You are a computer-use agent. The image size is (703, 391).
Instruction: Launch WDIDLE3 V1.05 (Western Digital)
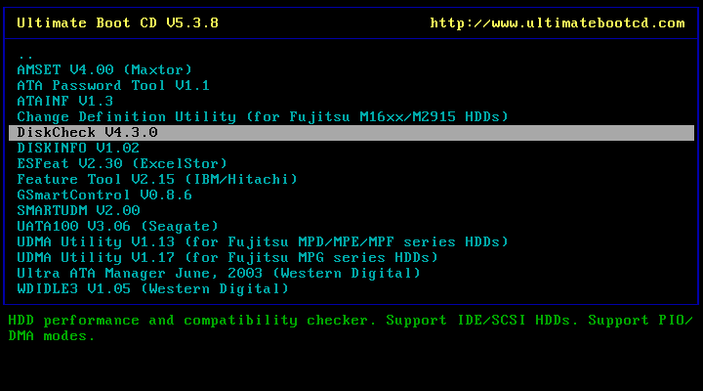tap(152, 289)
